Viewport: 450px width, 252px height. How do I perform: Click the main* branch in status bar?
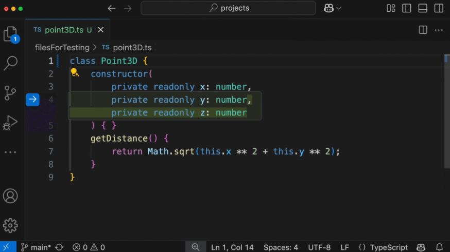(x=37, y=247)
